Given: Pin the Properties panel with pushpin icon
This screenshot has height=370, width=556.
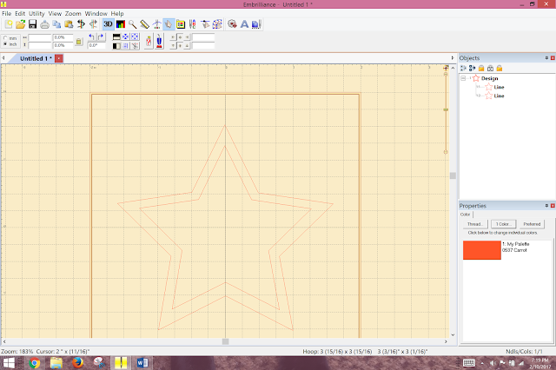Looking at the screenshot, I should coord(546,206).
